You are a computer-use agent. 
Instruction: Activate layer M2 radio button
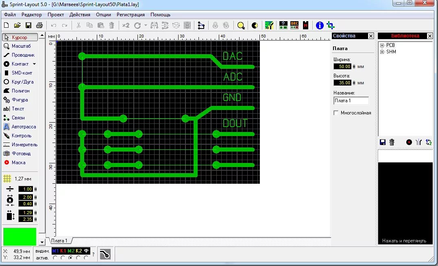click(70, 257)
